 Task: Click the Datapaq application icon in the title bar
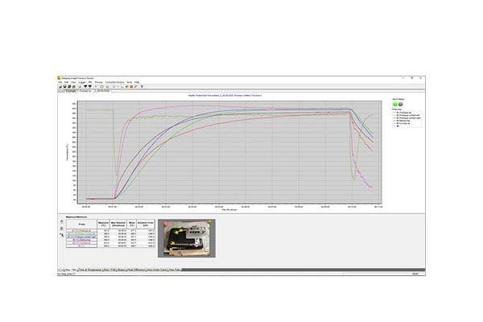click(59, 78)
